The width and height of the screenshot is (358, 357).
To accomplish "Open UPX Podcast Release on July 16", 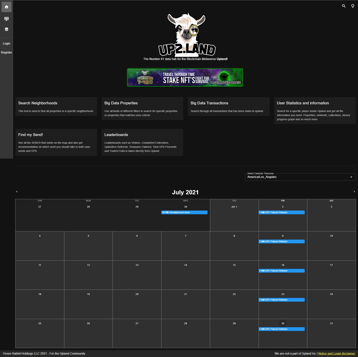I will pyautogui.click(x=282, y=271).
